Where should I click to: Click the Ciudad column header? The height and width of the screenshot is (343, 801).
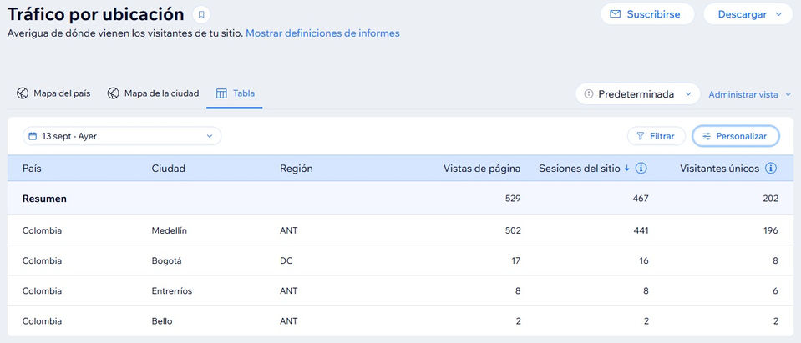(x=169, y=169)
